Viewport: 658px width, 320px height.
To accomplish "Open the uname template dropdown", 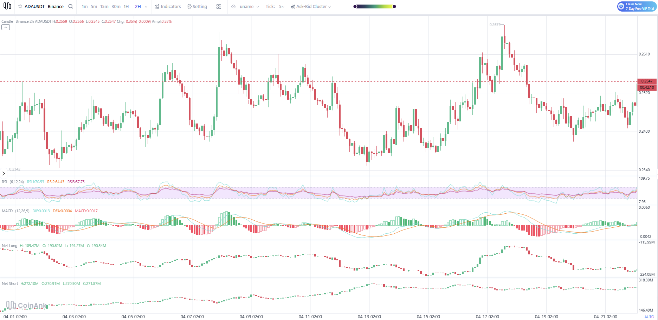I will [x=249, y=6].
